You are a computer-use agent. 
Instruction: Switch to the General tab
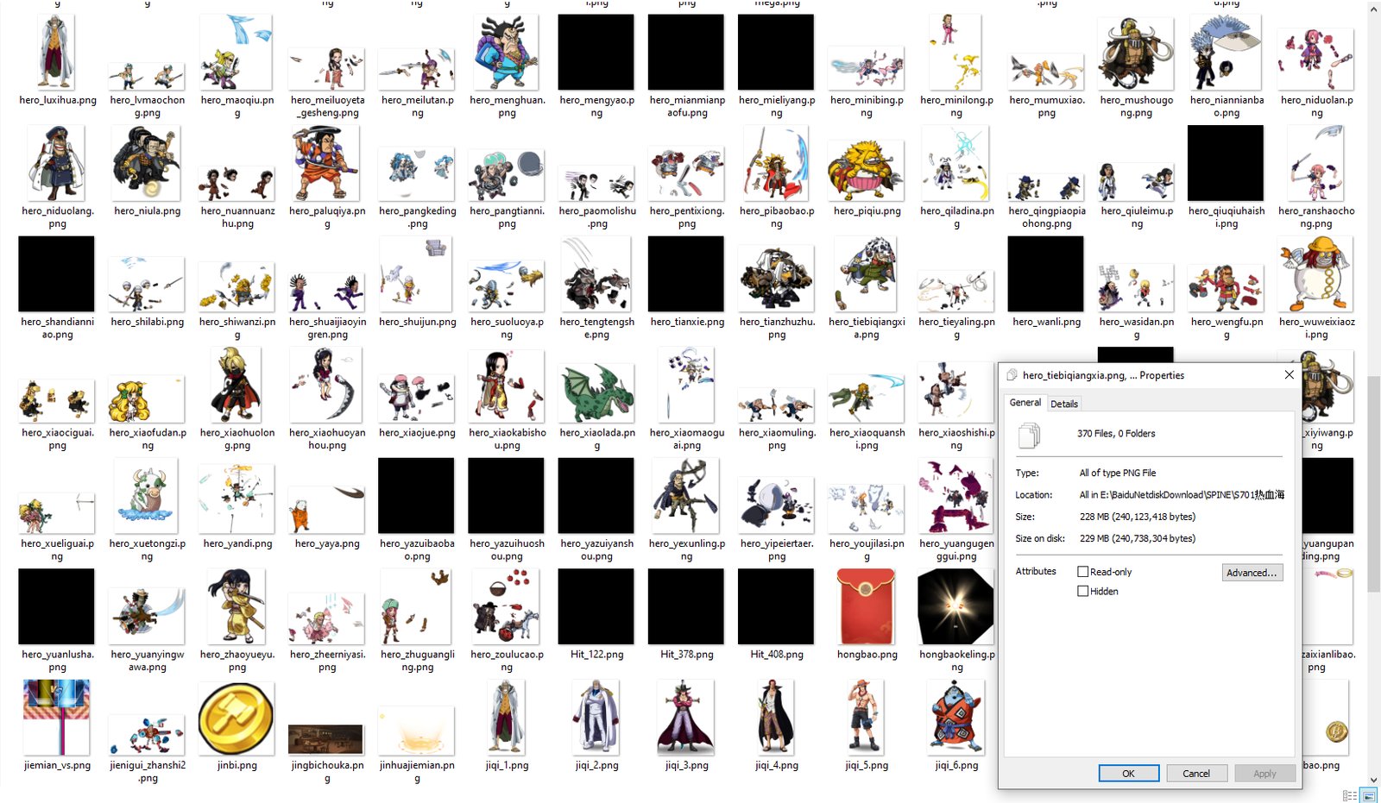[1025, 403]
